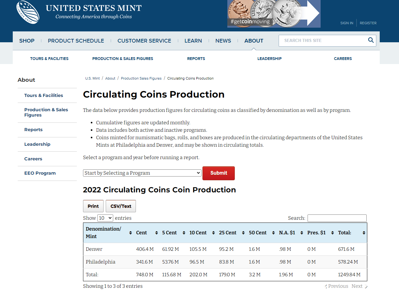
Task: Click the About sidebar heading
Action: tap(26, 80)
